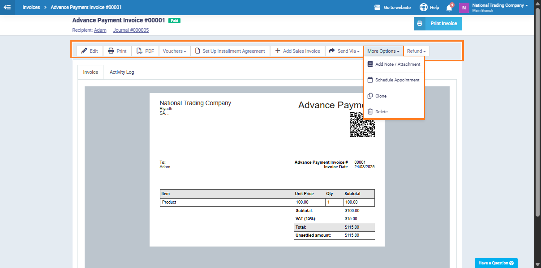
Task: Collapse the More Options dropdown
Action: pyautogui.click(x=383, y=51)
